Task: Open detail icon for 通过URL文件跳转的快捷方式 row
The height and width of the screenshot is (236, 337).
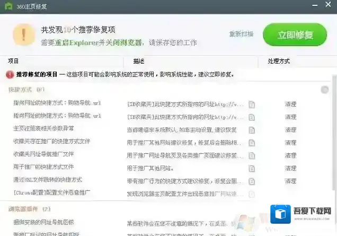Action: pyautogui.click(x=252, y=180)
